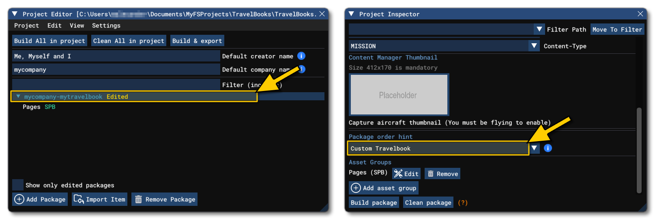Screen dimensions: 655x220
Task: Click the Project Inspector resize grip corner
Action: [643, 208]
